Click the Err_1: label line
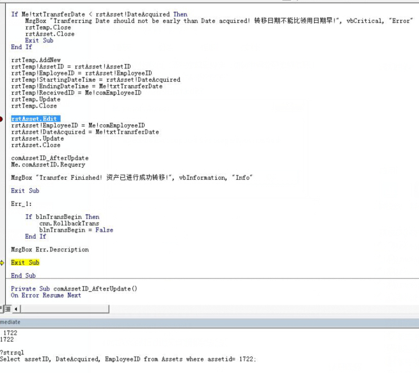The height and width of the screenshot is (373, 419). point(21,204)
